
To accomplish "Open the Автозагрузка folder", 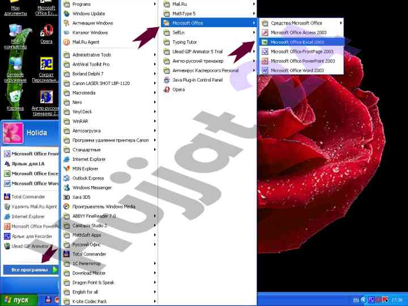I will point(109,131).
